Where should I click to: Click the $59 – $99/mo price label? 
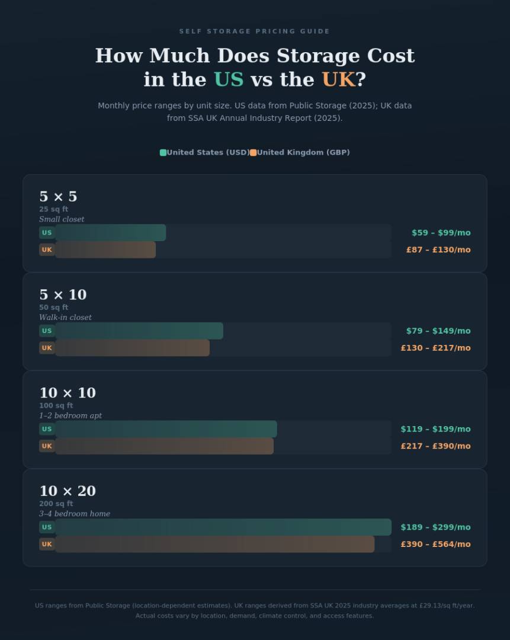[441, 233]
